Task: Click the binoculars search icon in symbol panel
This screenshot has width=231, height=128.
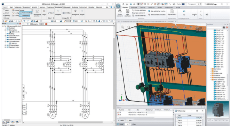Action: pos(224,27)
